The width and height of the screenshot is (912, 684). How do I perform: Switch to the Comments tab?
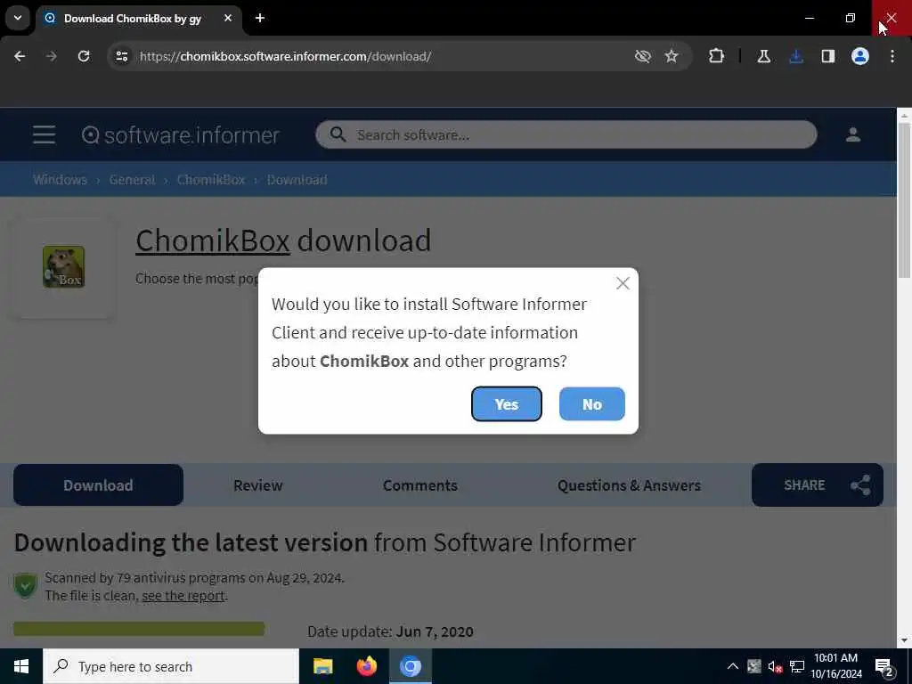tap(420, 485)
